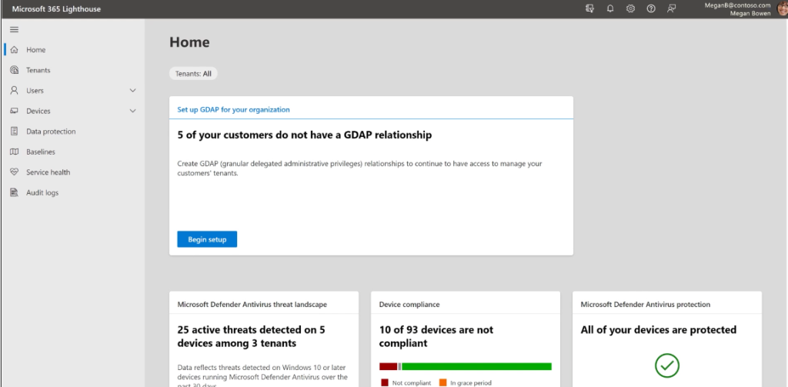788x387 pixels.
Task: Open Megan Bowen's profile avatar
Action: tap(782, 8)
